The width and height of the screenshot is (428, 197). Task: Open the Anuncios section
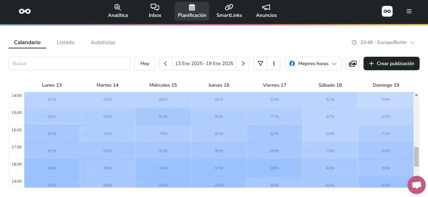pyautogui.click(x=266, y=11)
